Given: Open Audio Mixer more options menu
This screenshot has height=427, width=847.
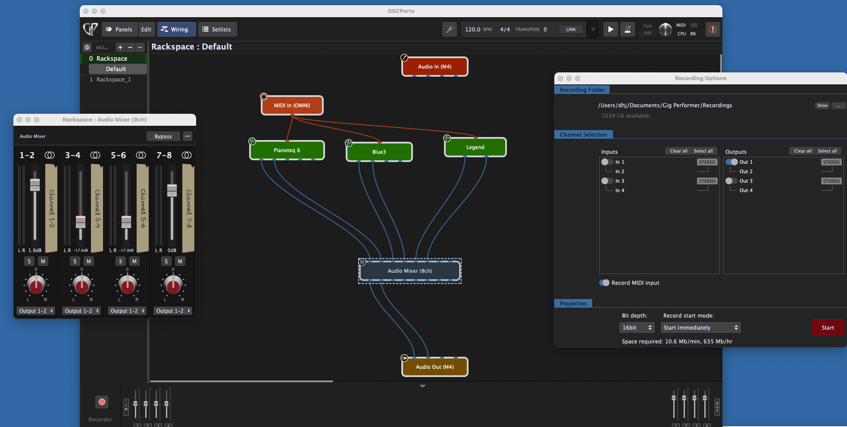Looking at the screenshot, I should tap(188, 136).
